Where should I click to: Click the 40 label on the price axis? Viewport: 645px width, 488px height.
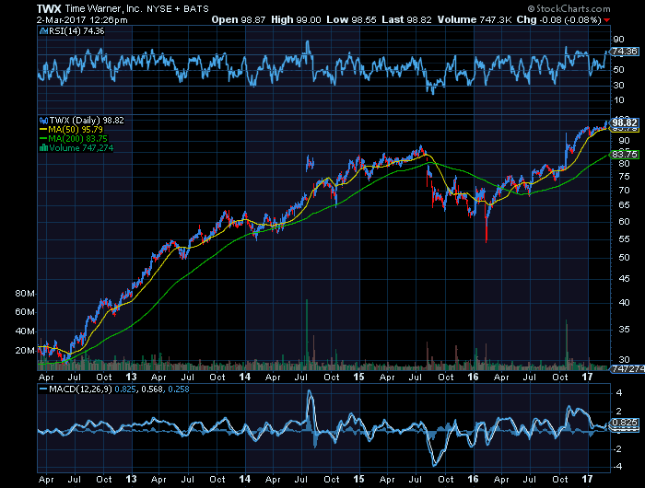click(x=624, y=303)
